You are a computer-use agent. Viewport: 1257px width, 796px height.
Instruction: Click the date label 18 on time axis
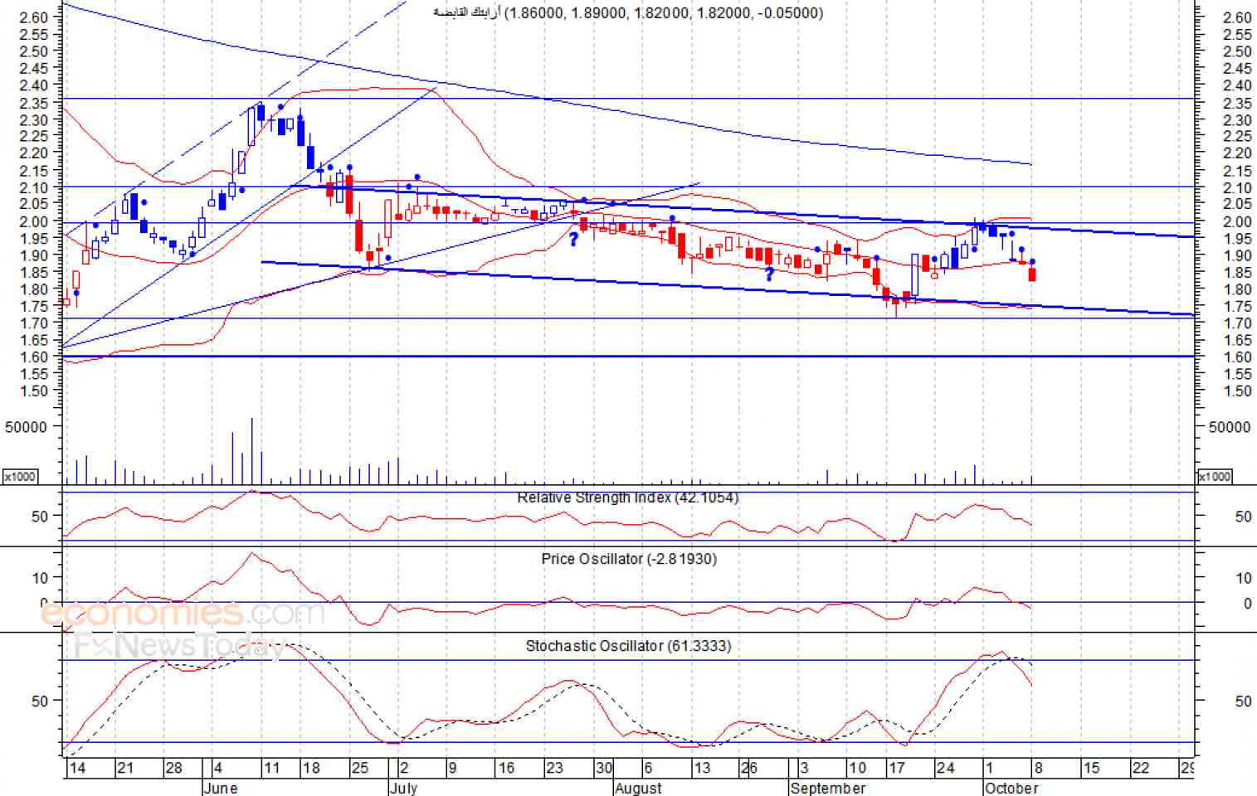(x=311, y=768)
